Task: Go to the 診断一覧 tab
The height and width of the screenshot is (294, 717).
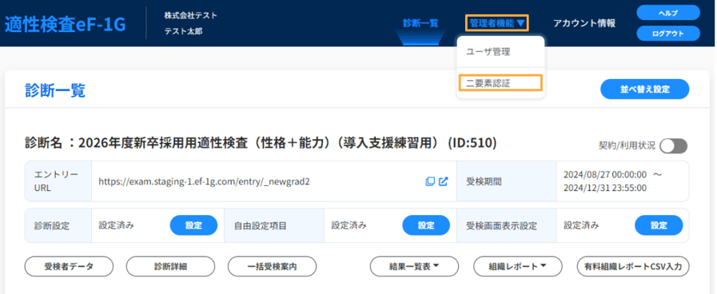Action: click(x=420, y=23)
